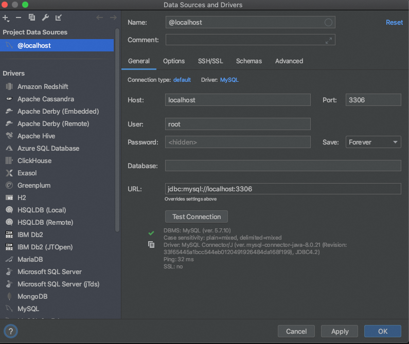
Task: Click the drivers list vertical scrollbar
Action: click(117, 130)
